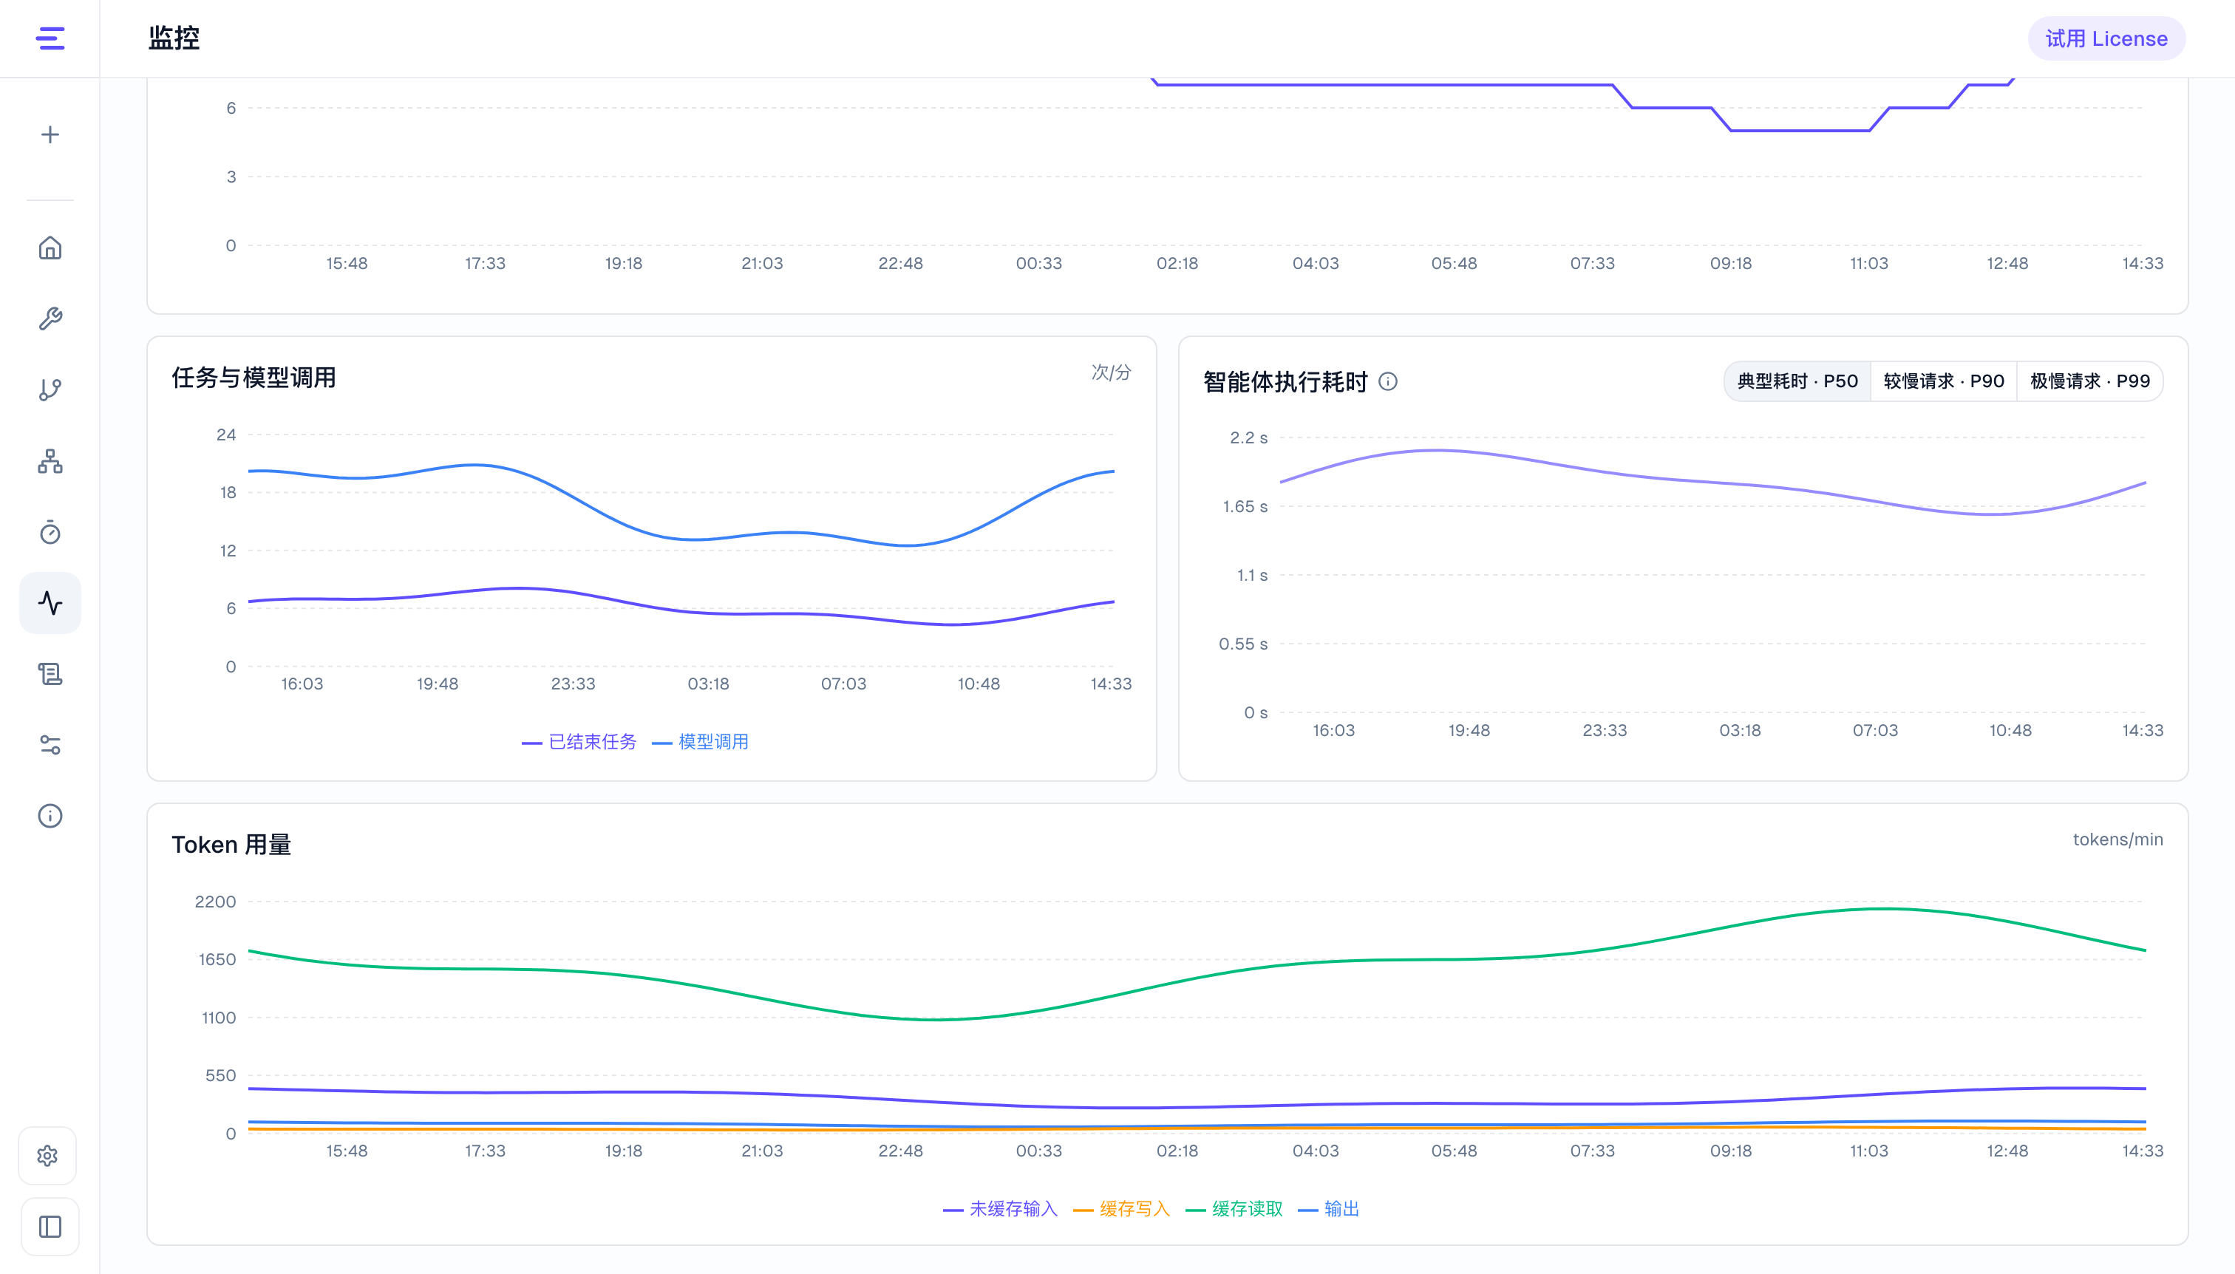This screenshot has height=1274, width=2235.
Task: Toggle the 缓存读取 legend series
Action: (1234, 1209)
